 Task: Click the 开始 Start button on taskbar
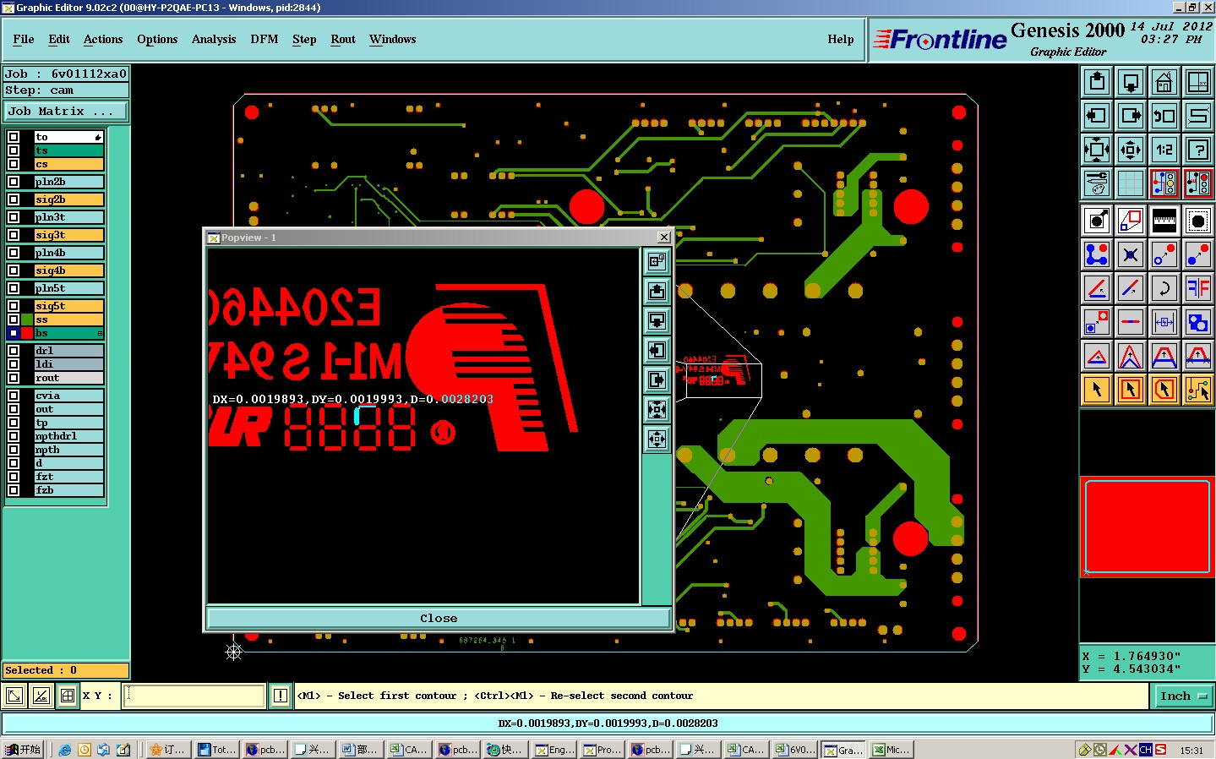pos(24,750)
